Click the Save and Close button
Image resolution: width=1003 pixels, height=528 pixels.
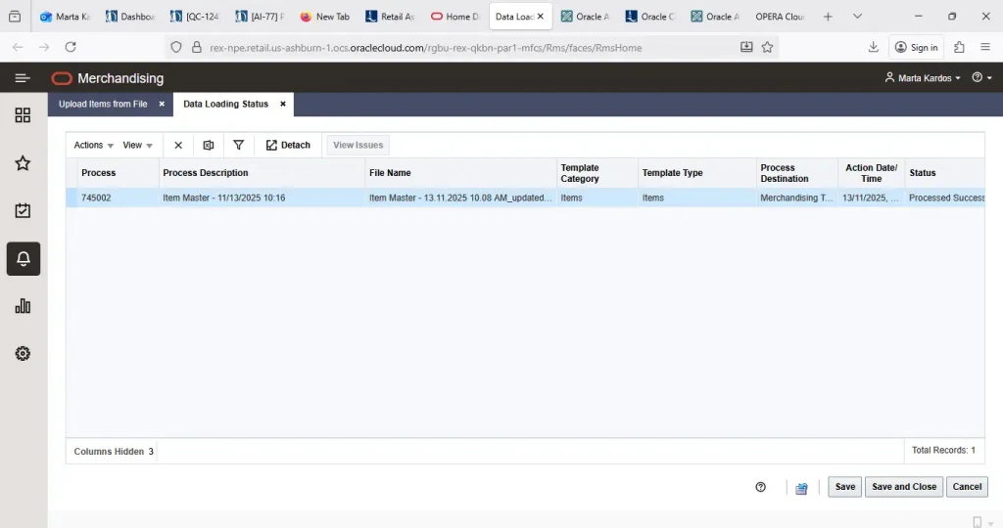903,487
